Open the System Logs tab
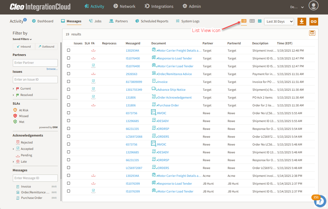Screen dimensions: 328x209 (188, 21)
